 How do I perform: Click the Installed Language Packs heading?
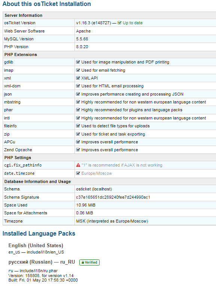(39, 233)
